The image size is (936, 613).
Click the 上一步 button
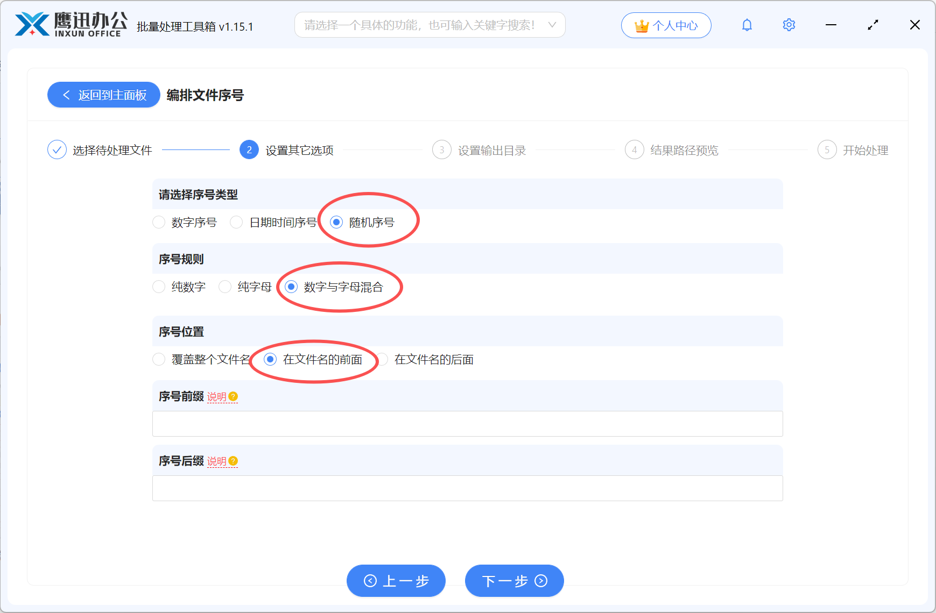(x=396, y=581)
